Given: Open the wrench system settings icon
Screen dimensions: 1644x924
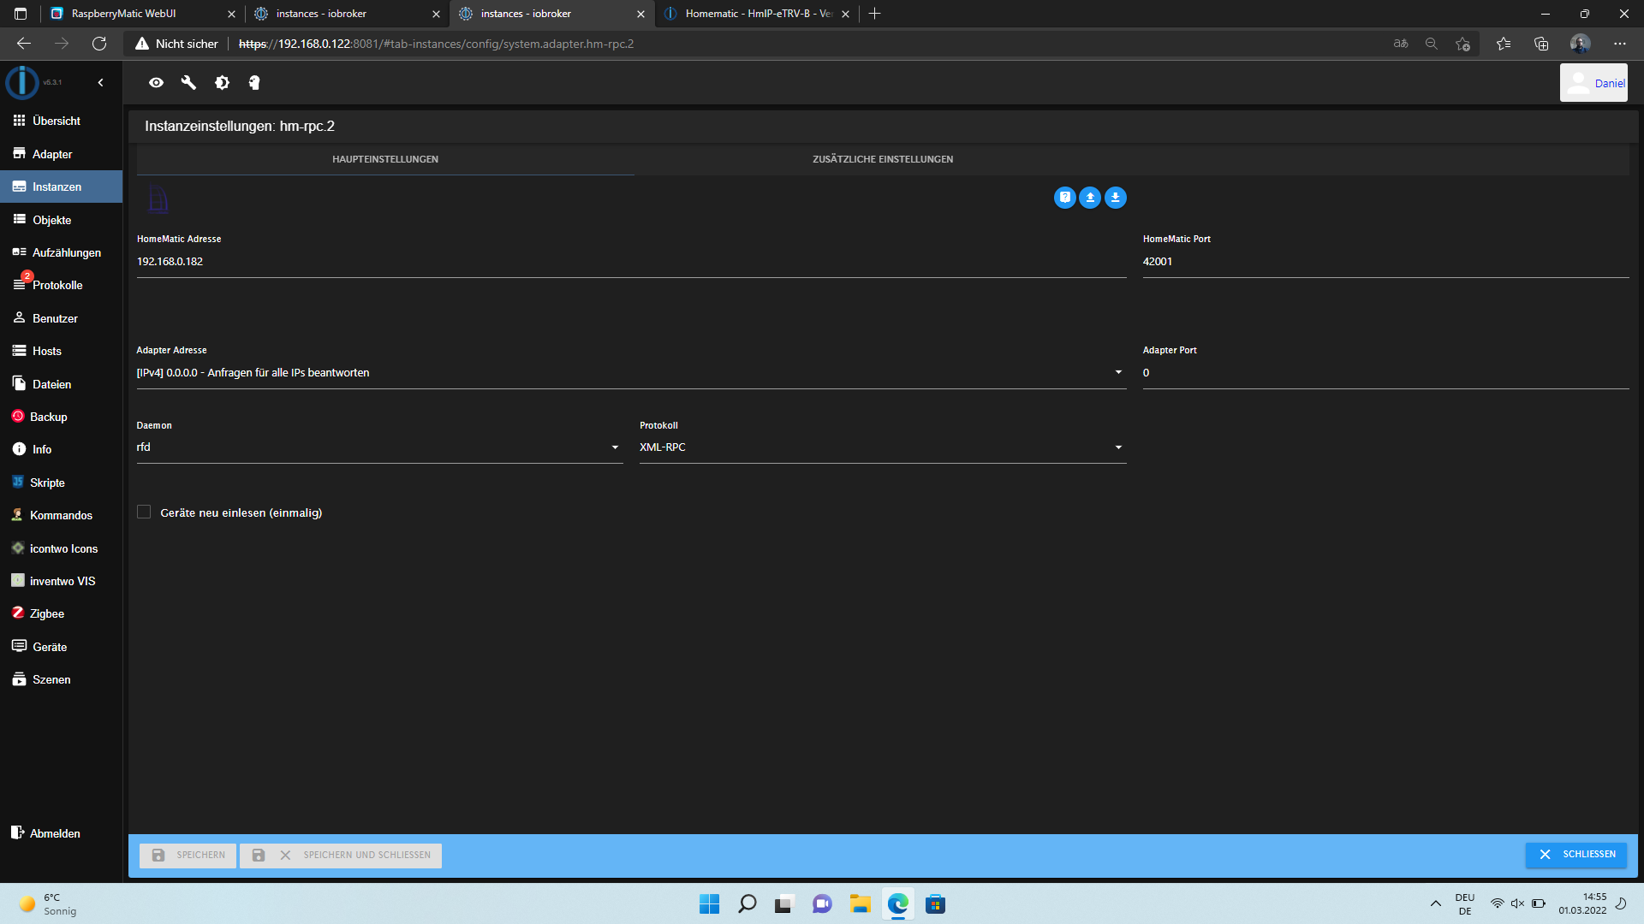Looking at the screenshot, I should [x=189, y=83].
